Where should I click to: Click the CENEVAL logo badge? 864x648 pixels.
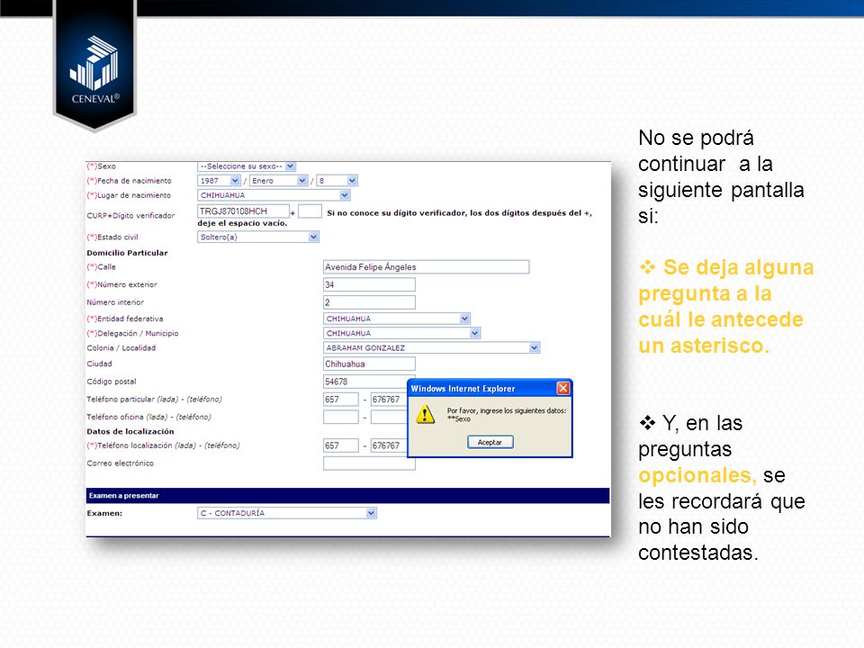point(94,66)
